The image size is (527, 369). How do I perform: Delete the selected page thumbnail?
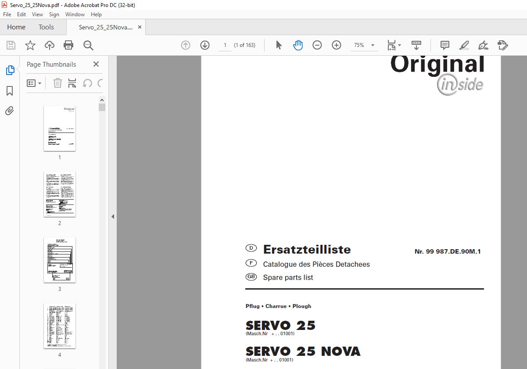[x=57, y=83]
